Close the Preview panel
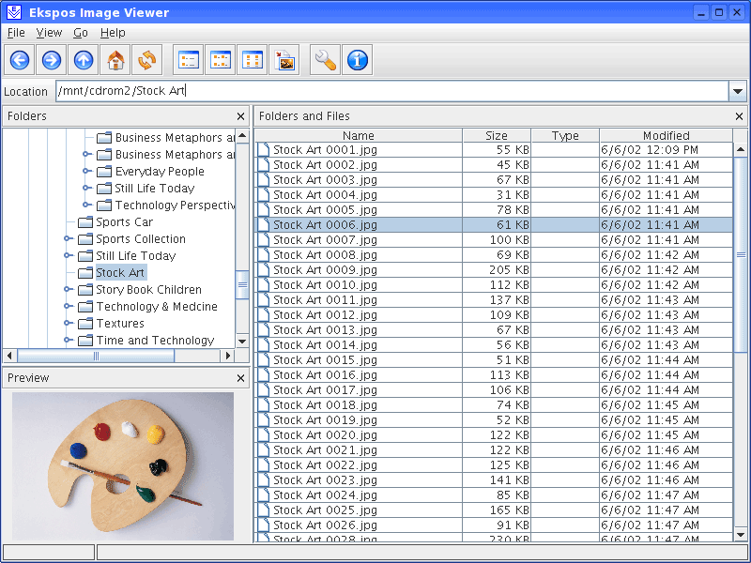 coord(241,378)
